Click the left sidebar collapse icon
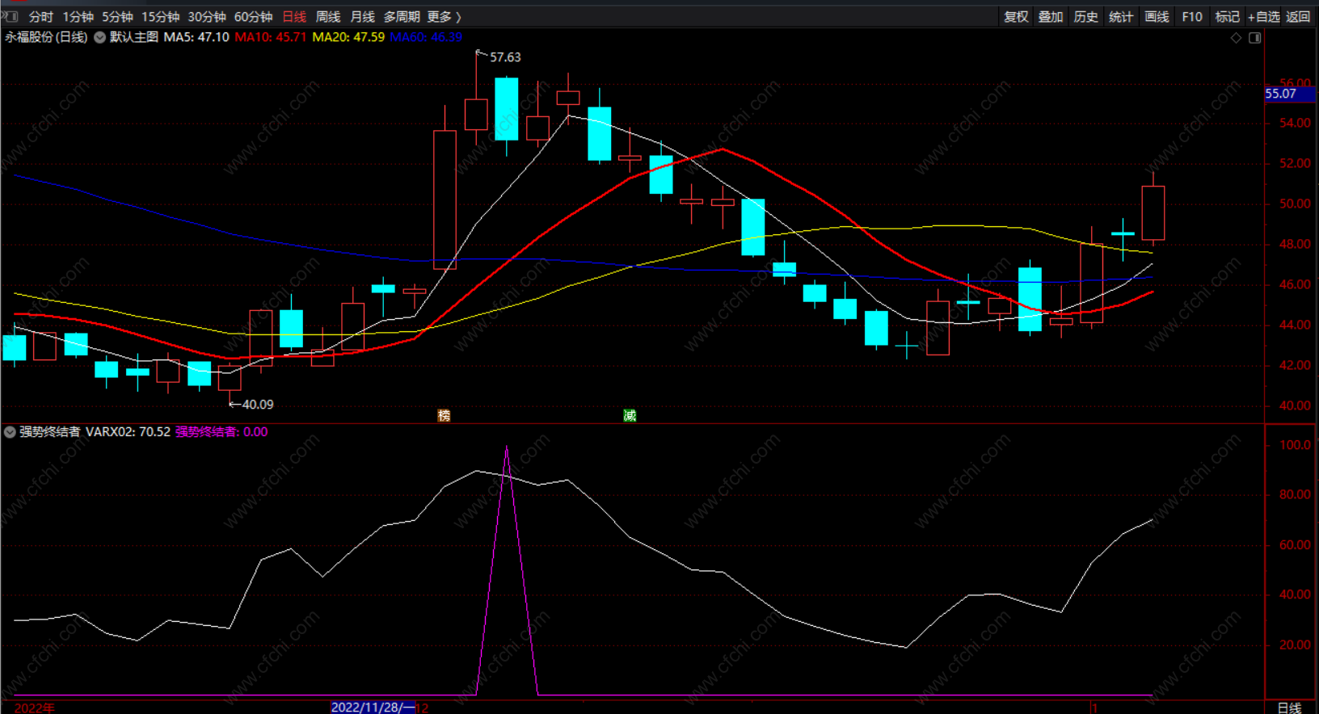 click(10, 16)
